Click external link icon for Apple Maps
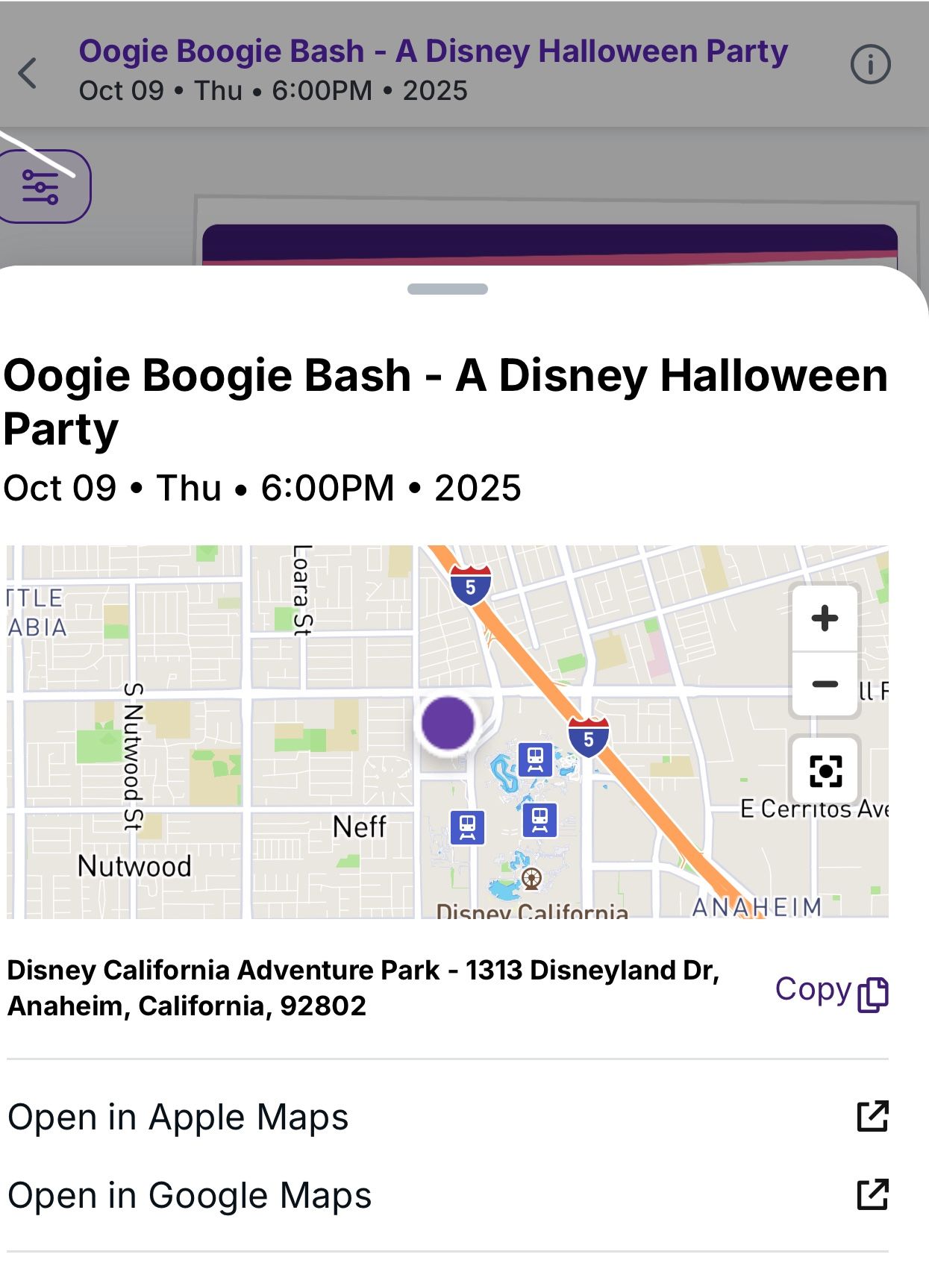This screenshot has width=929, height=1263. [872, 1116]
